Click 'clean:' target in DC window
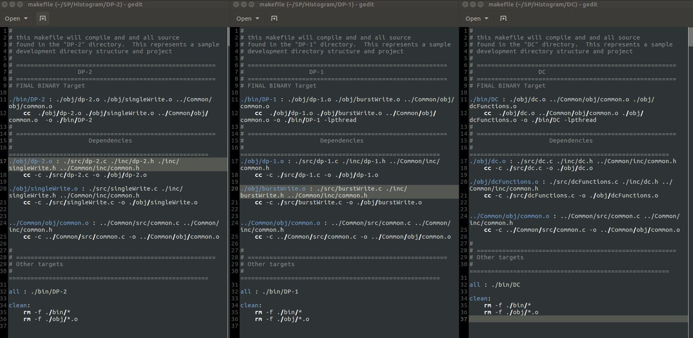 pyautogui.click(x=480, y=298)
